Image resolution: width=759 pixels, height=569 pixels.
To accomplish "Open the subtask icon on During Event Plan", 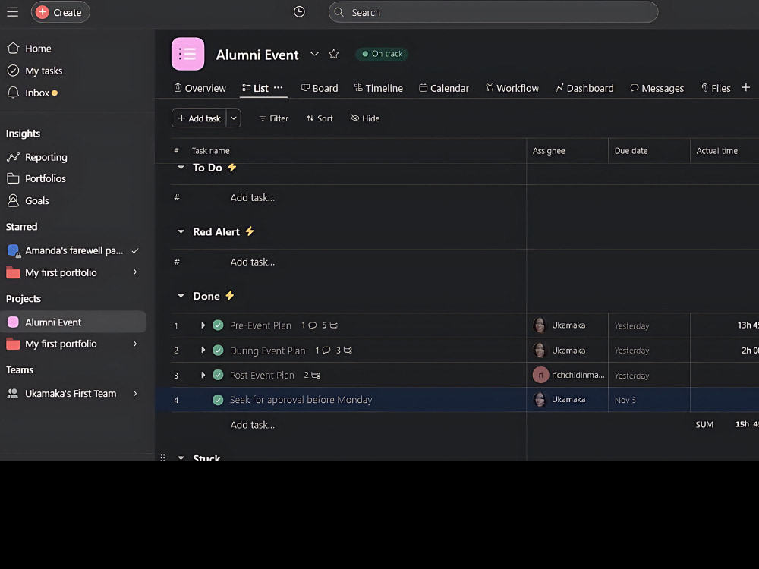I will [x=348, y=351].
